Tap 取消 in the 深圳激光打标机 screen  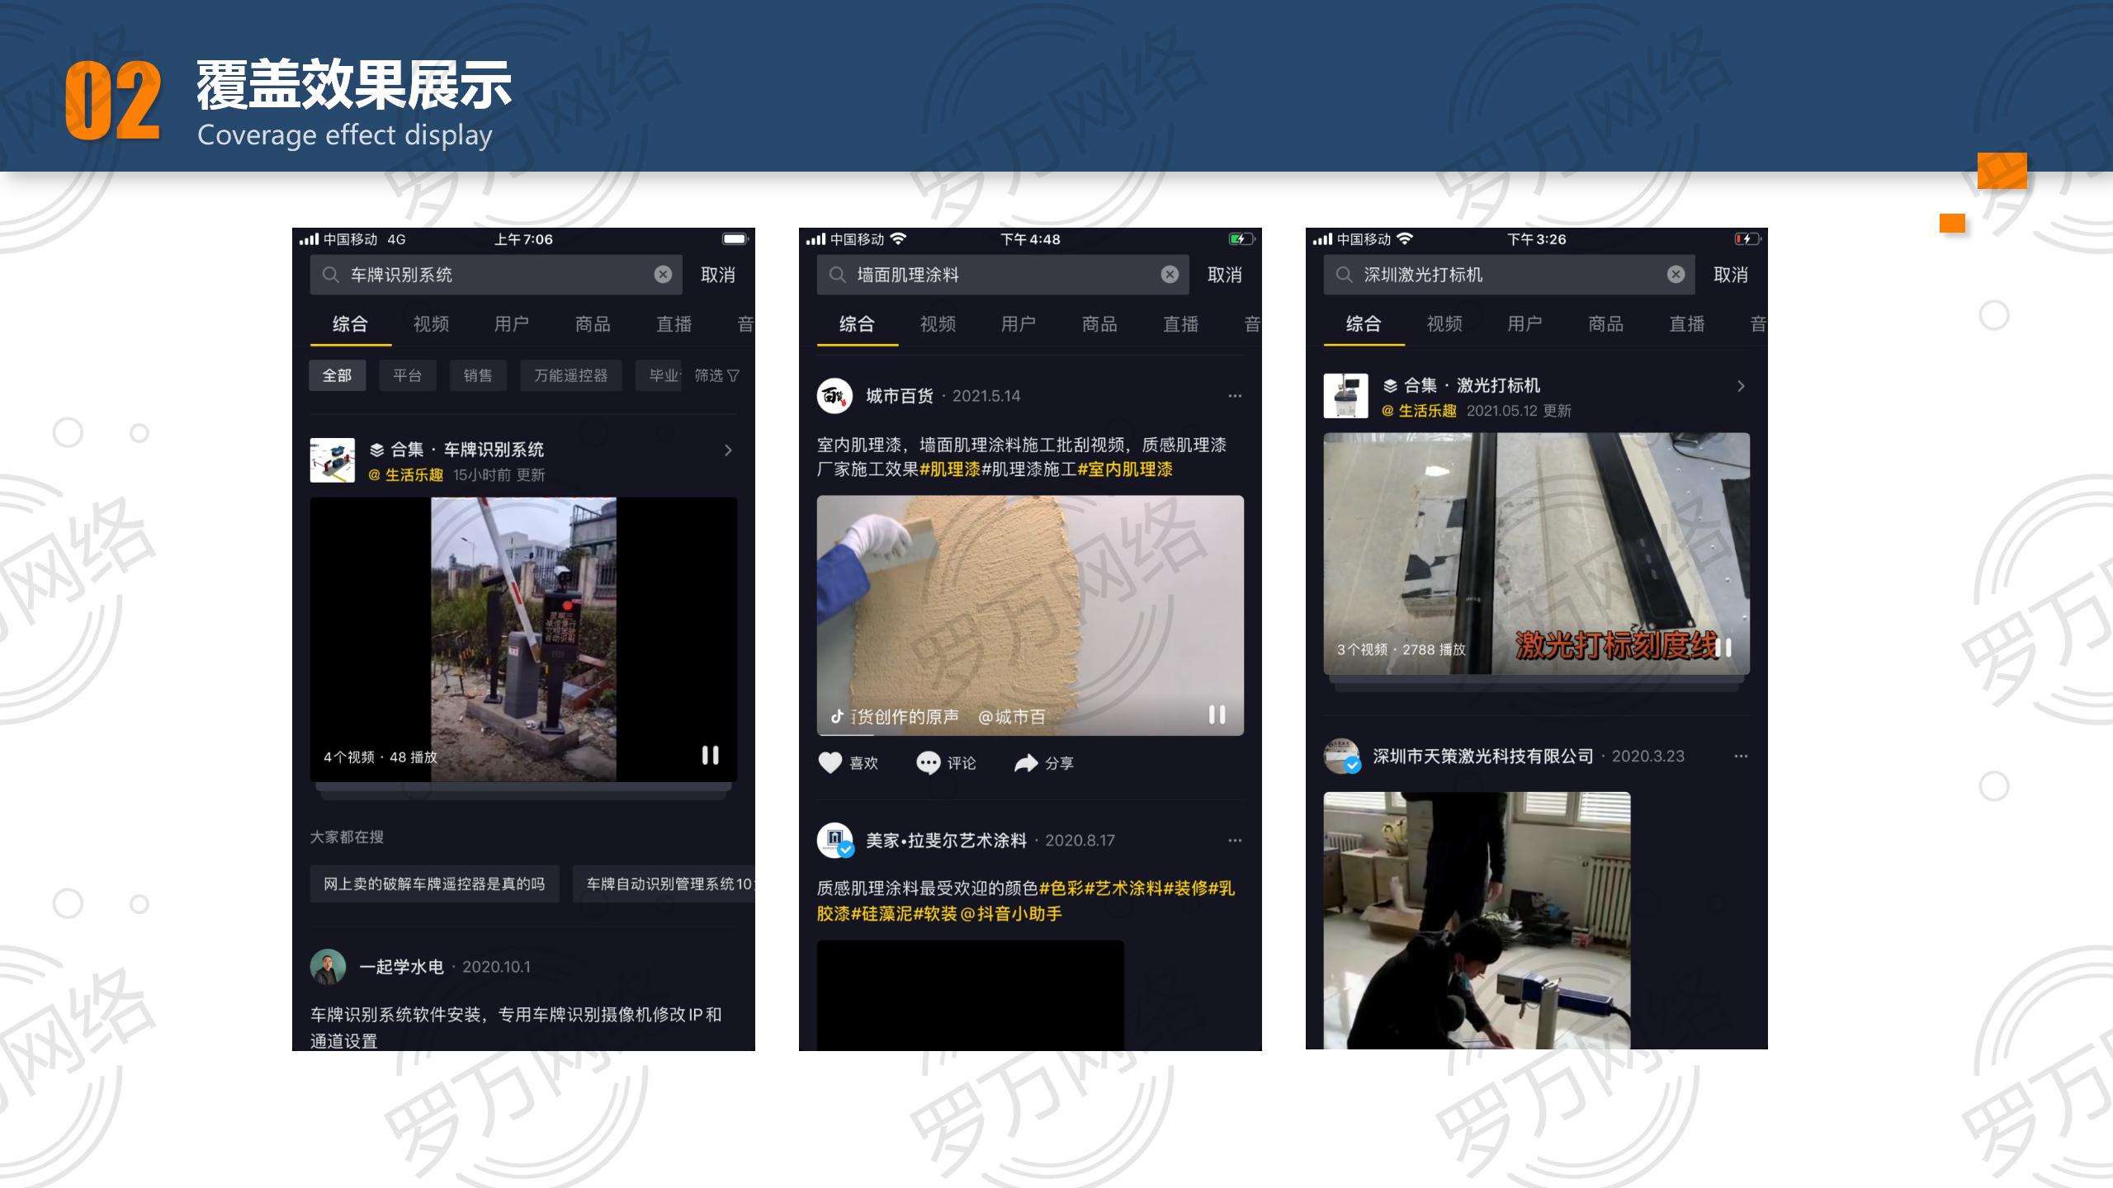pos(1730,275)
